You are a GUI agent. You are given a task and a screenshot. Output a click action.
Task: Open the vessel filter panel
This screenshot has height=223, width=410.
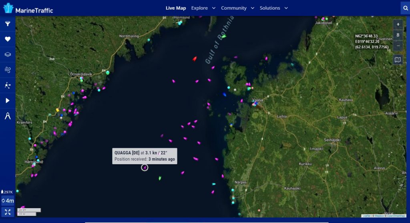(8, 24)
